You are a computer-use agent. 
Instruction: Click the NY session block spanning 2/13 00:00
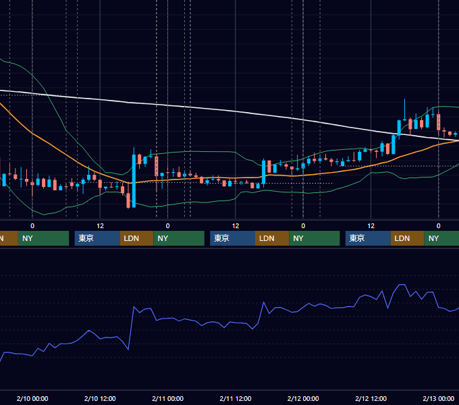click(x=441, y=238)
